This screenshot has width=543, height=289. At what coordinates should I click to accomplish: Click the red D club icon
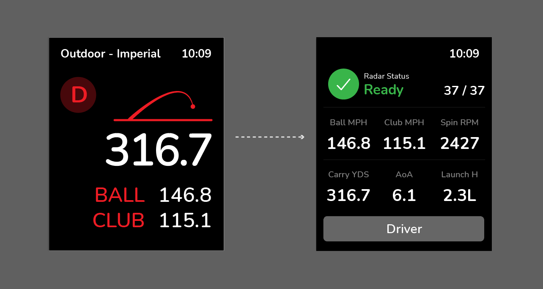(78, 95)
